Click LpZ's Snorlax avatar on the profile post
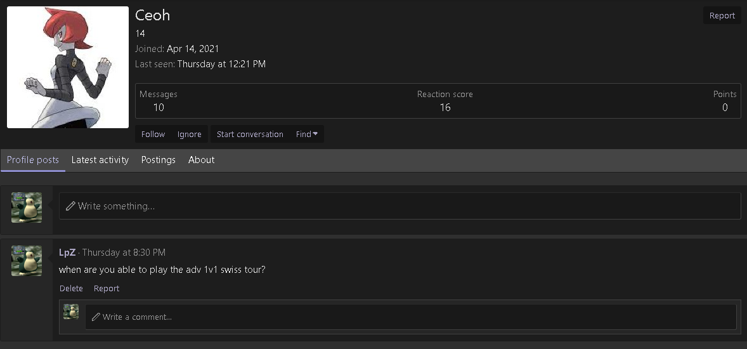747x349 pixels. pos(27,261)
